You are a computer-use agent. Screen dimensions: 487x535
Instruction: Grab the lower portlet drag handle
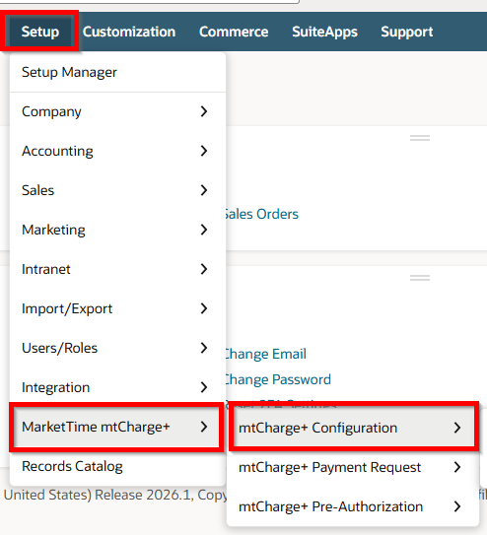420,278
